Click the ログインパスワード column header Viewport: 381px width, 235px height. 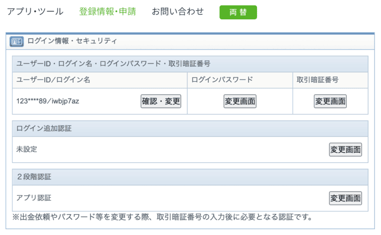pos(222,80)
